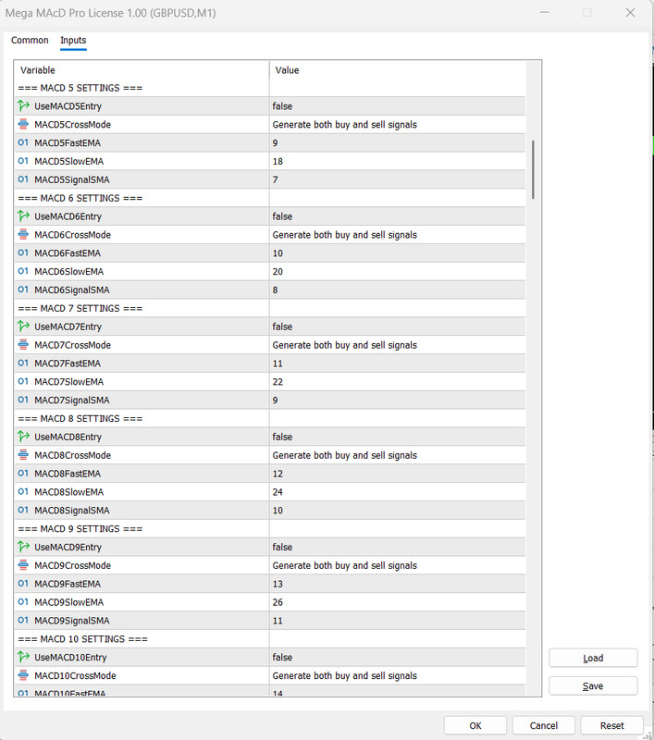Viewport: 654px width, 740px height.
Task: Click the green arrow icon beside UseMACD7Entry
Action: (x=23, y=327)
